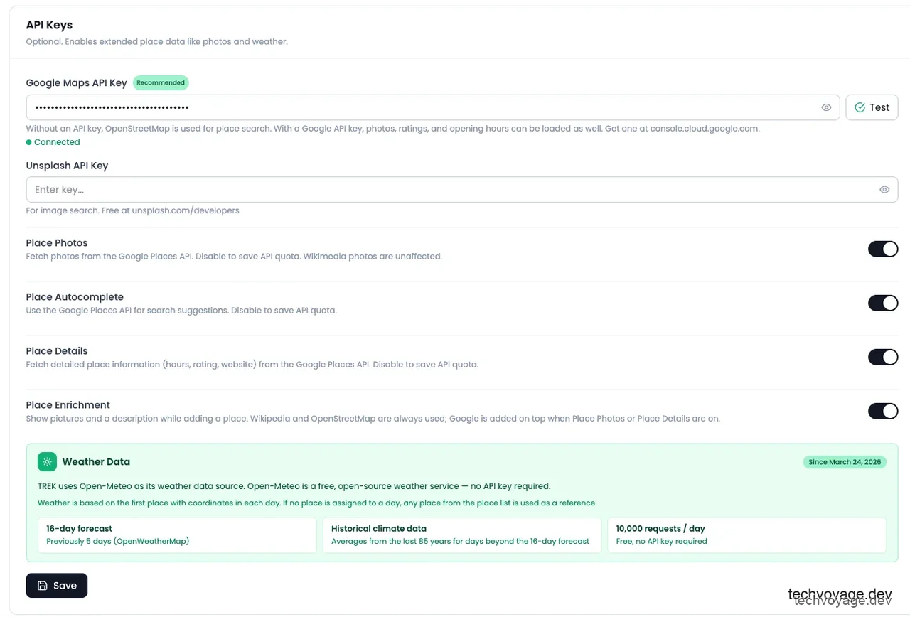Click the Since March 24, 2026 badge
This screenshot has height=617, width=910.
coord(845,462)
